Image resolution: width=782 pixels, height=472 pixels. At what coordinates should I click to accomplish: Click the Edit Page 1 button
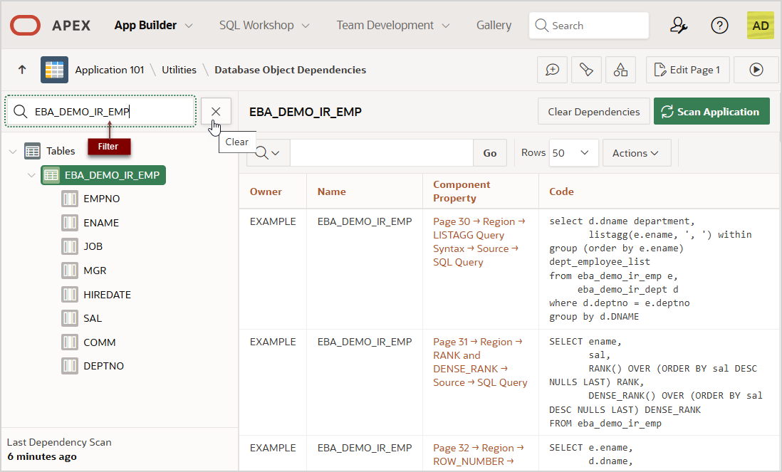688,70
